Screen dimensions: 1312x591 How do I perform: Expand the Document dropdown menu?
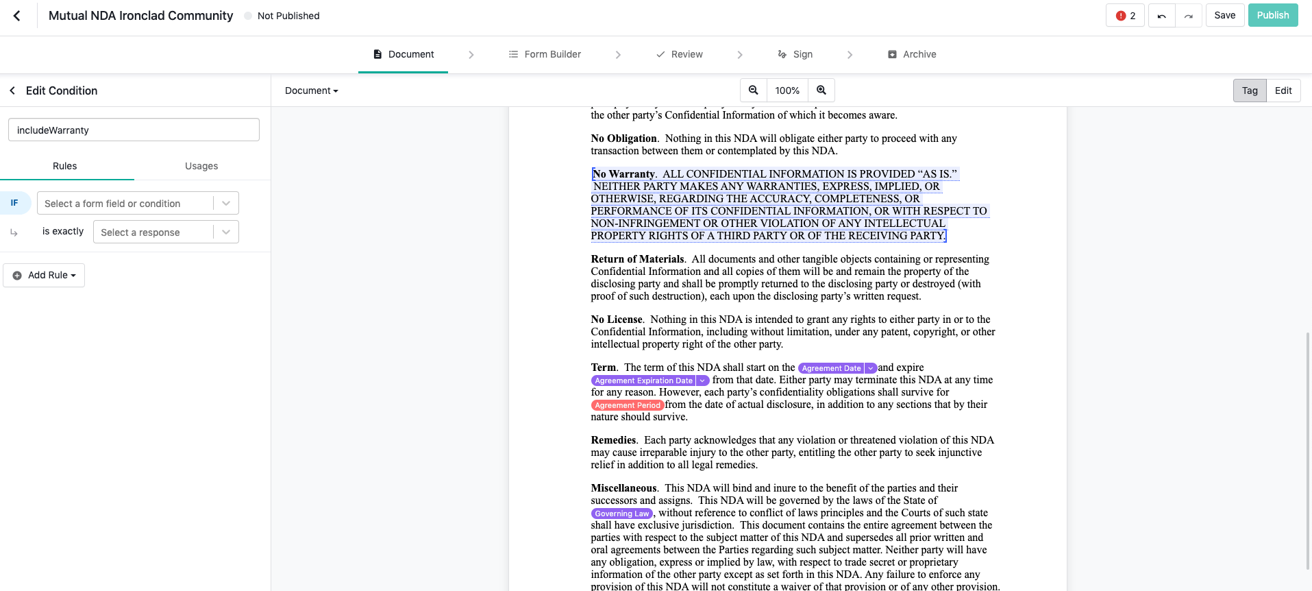point(312,91)
